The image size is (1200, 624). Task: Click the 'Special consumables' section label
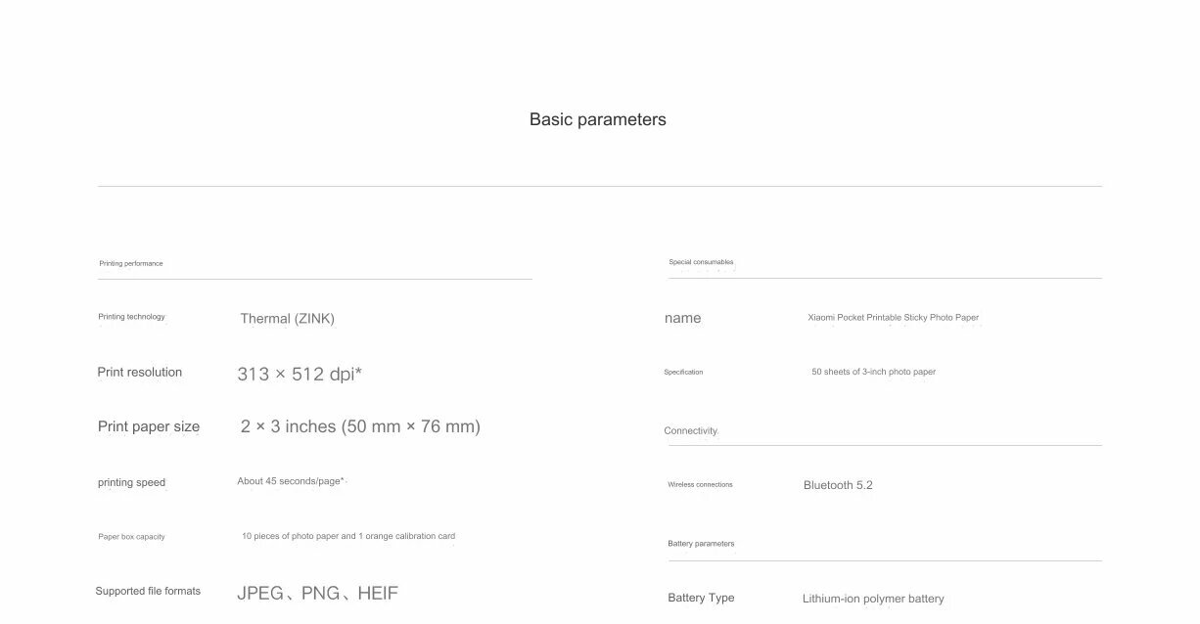tap(701, 262)
